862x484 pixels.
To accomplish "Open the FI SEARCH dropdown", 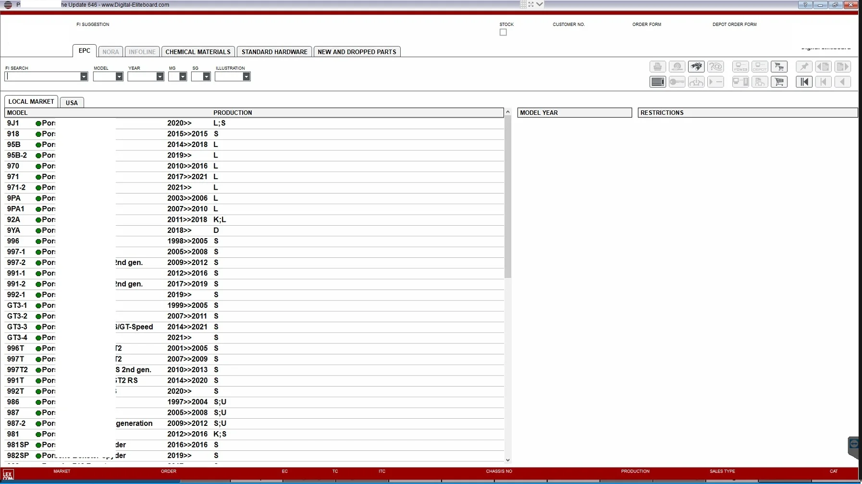I will coord(84,77).
